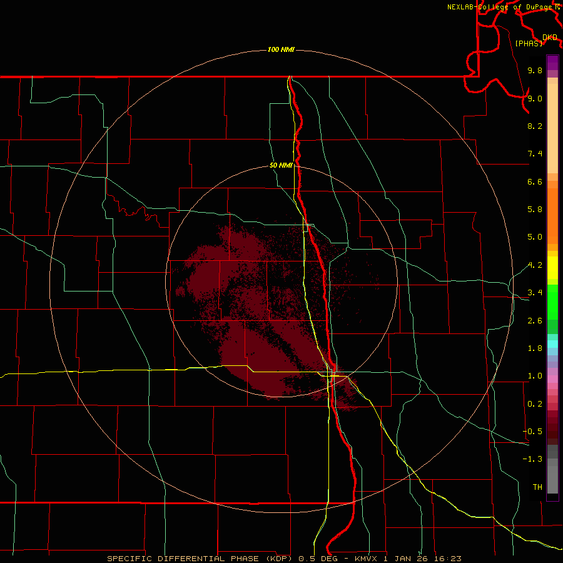Click the '50 NMI' range ring label

click(281, 166)
